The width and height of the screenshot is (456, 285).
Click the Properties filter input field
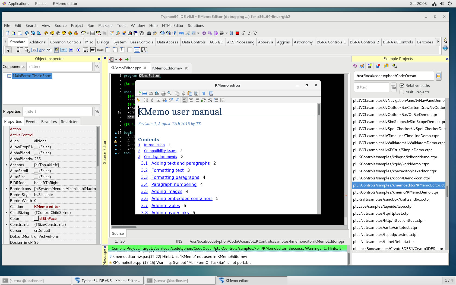coord(58,111)
